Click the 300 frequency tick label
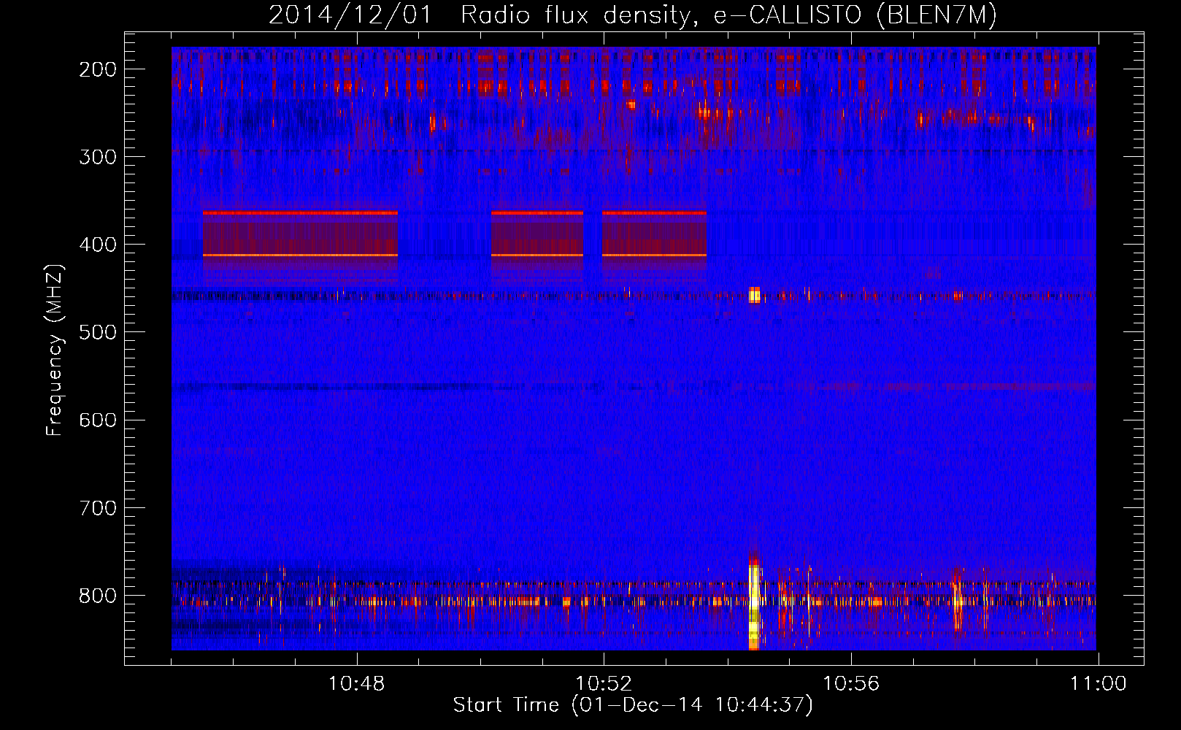 [97, 157]
